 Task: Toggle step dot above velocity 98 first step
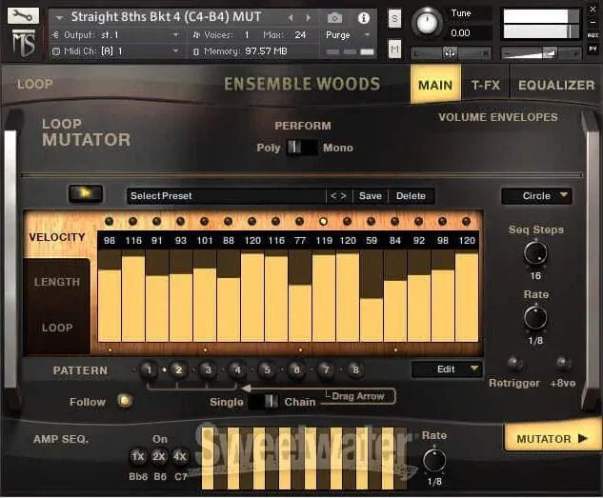(x=110, y=221)
